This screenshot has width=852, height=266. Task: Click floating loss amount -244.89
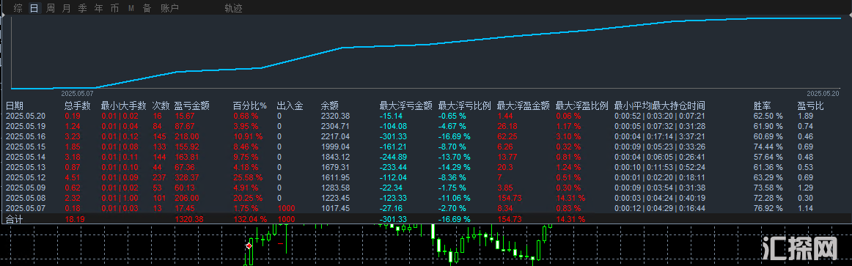(393, 157)
